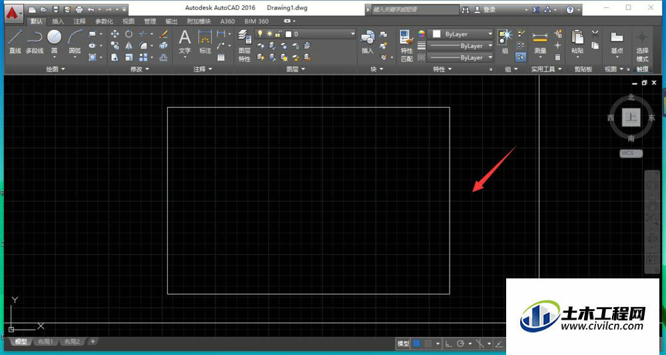
Task: Switch to the 注释 ribbon tab
Action: click(79, 21)
